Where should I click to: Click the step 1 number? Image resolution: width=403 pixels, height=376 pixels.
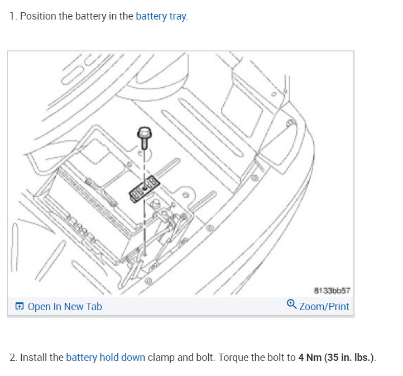[12, 16]
